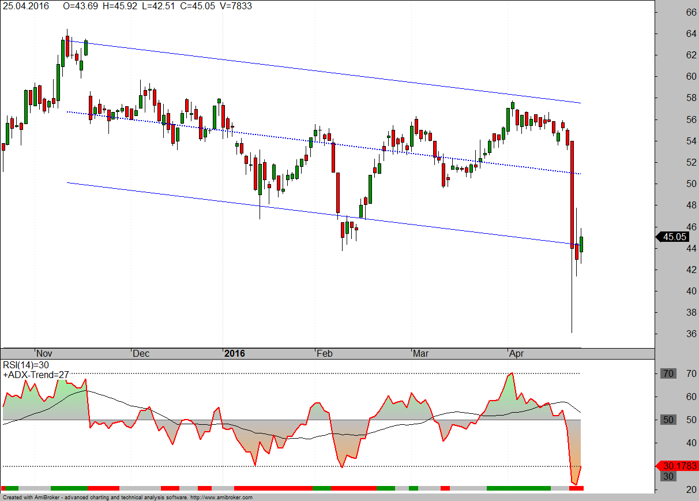Click the +ADX-Trend=27 label

[36, 375]
